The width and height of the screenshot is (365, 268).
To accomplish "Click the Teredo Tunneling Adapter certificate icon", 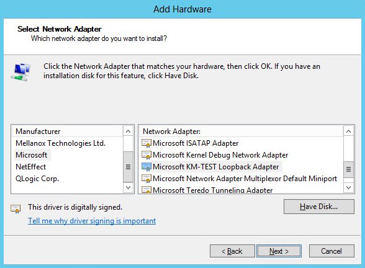I will coord(146,190).
